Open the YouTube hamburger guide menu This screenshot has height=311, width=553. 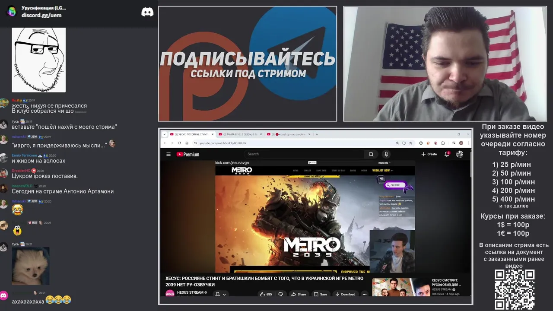pyautogui.click(x=168, y=154)
